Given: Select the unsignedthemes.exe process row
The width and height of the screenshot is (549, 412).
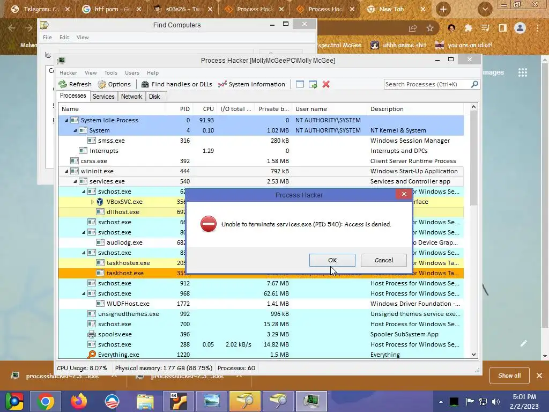Looking at the screenshot, I should (261, 314).
